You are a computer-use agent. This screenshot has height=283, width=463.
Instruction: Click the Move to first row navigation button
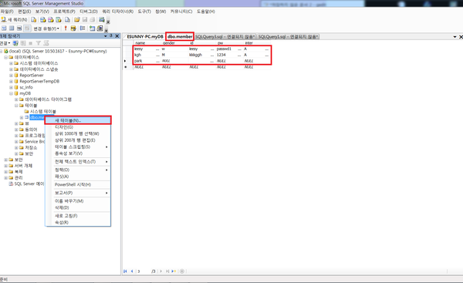tap(125, 271)
